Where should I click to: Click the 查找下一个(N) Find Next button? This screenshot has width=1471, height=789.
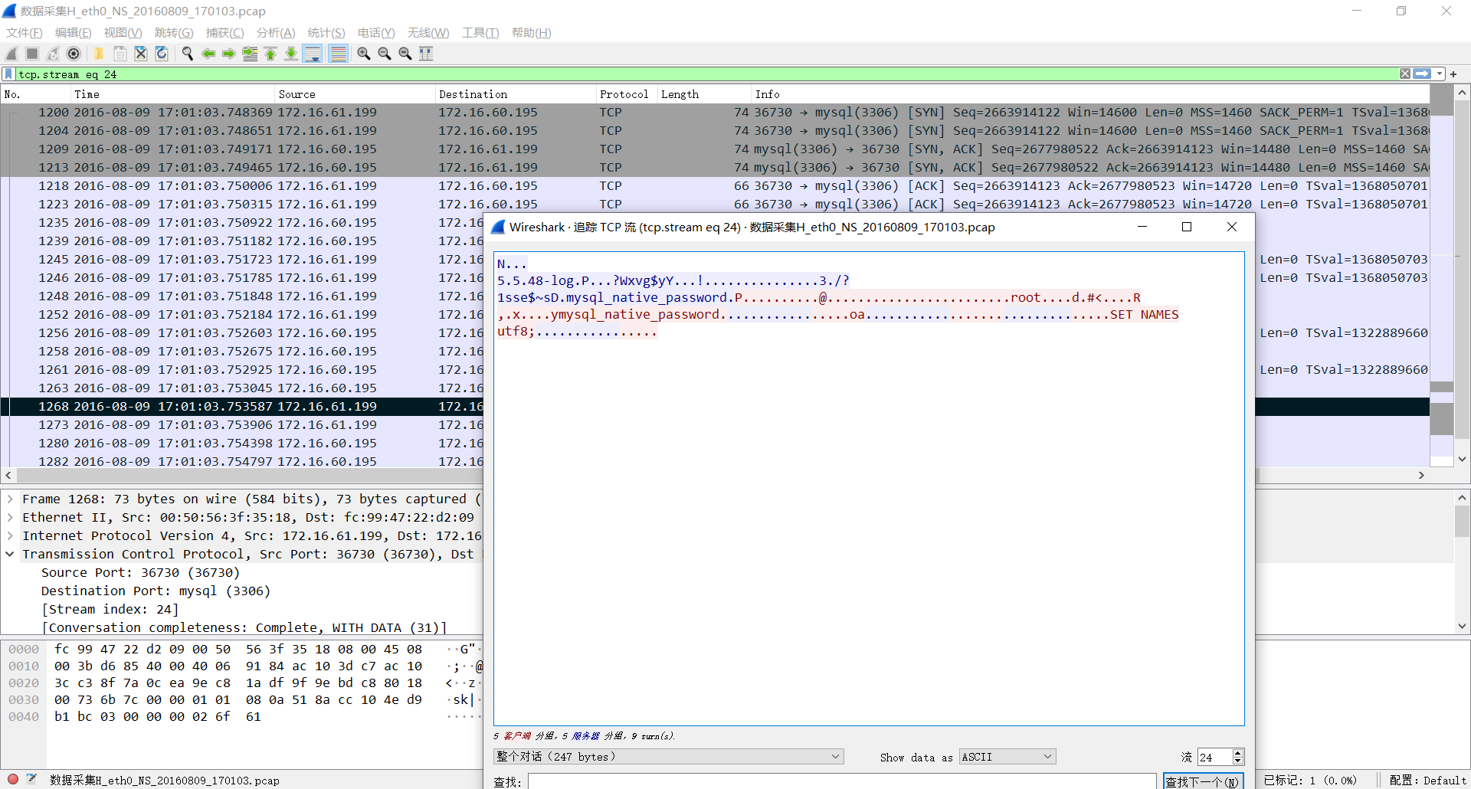click(x=1202, y=781)
